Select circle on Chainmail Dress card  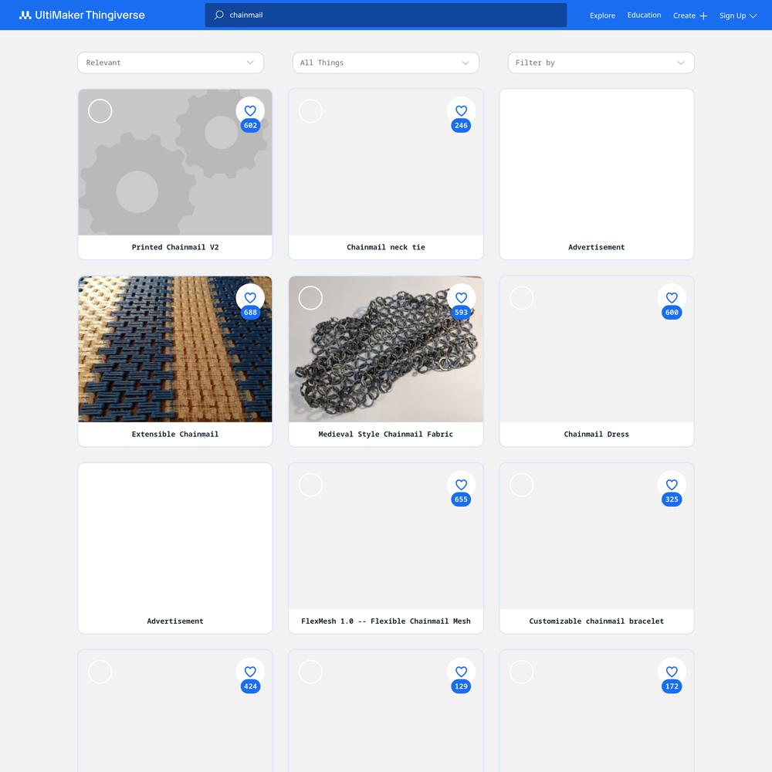coord(521,298)
